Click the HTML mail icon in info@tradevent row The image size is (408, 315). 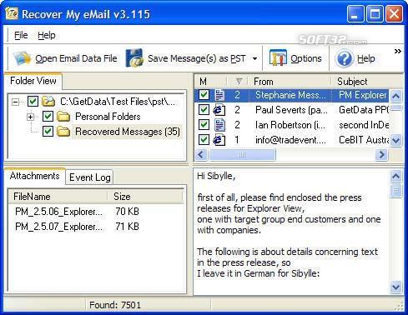[219, 140]
